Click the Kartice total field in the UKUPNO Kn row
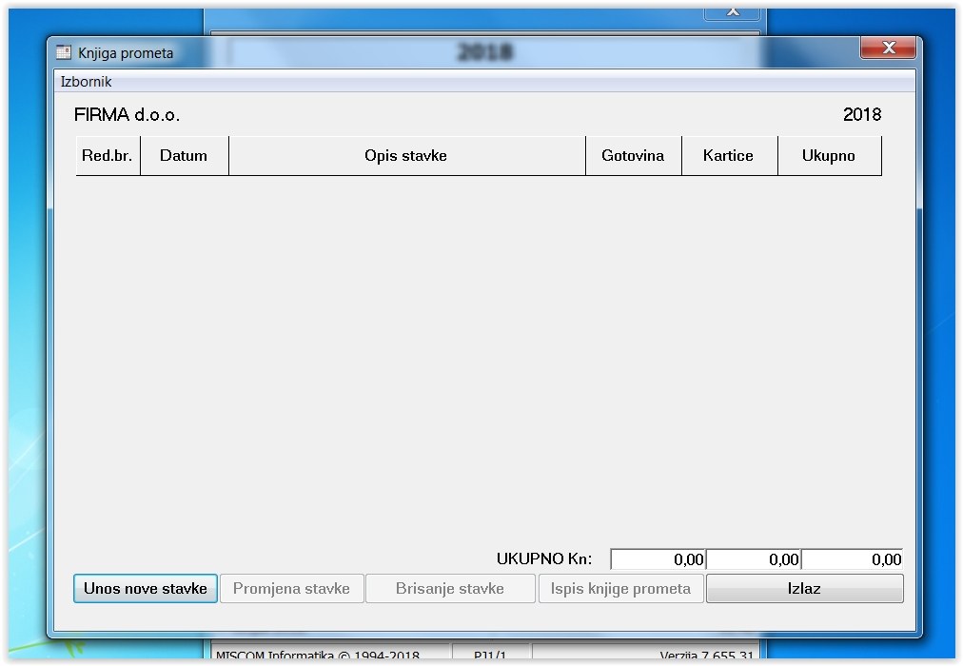963x666 pixels. click(753, 559)
